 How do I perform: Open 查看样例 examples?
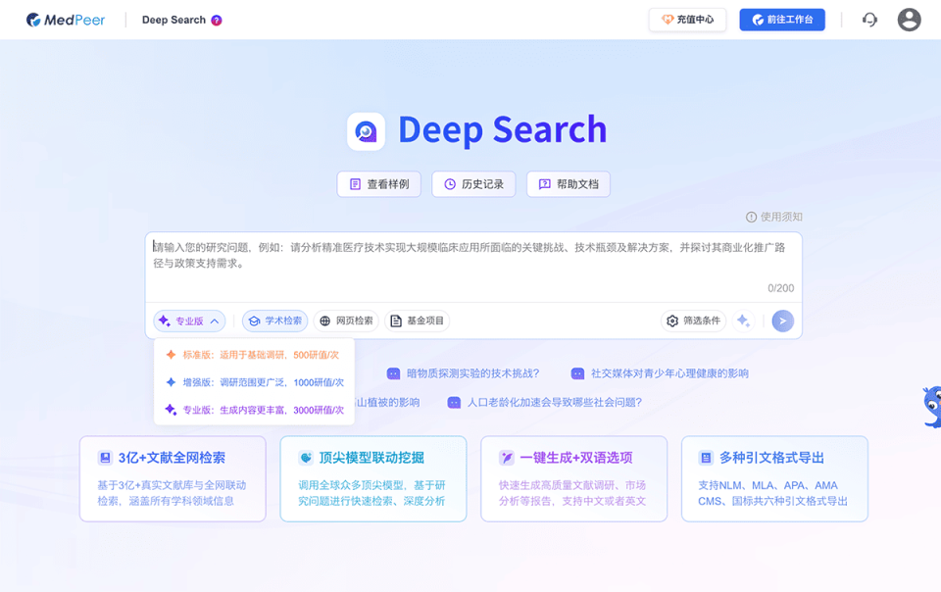378,183
